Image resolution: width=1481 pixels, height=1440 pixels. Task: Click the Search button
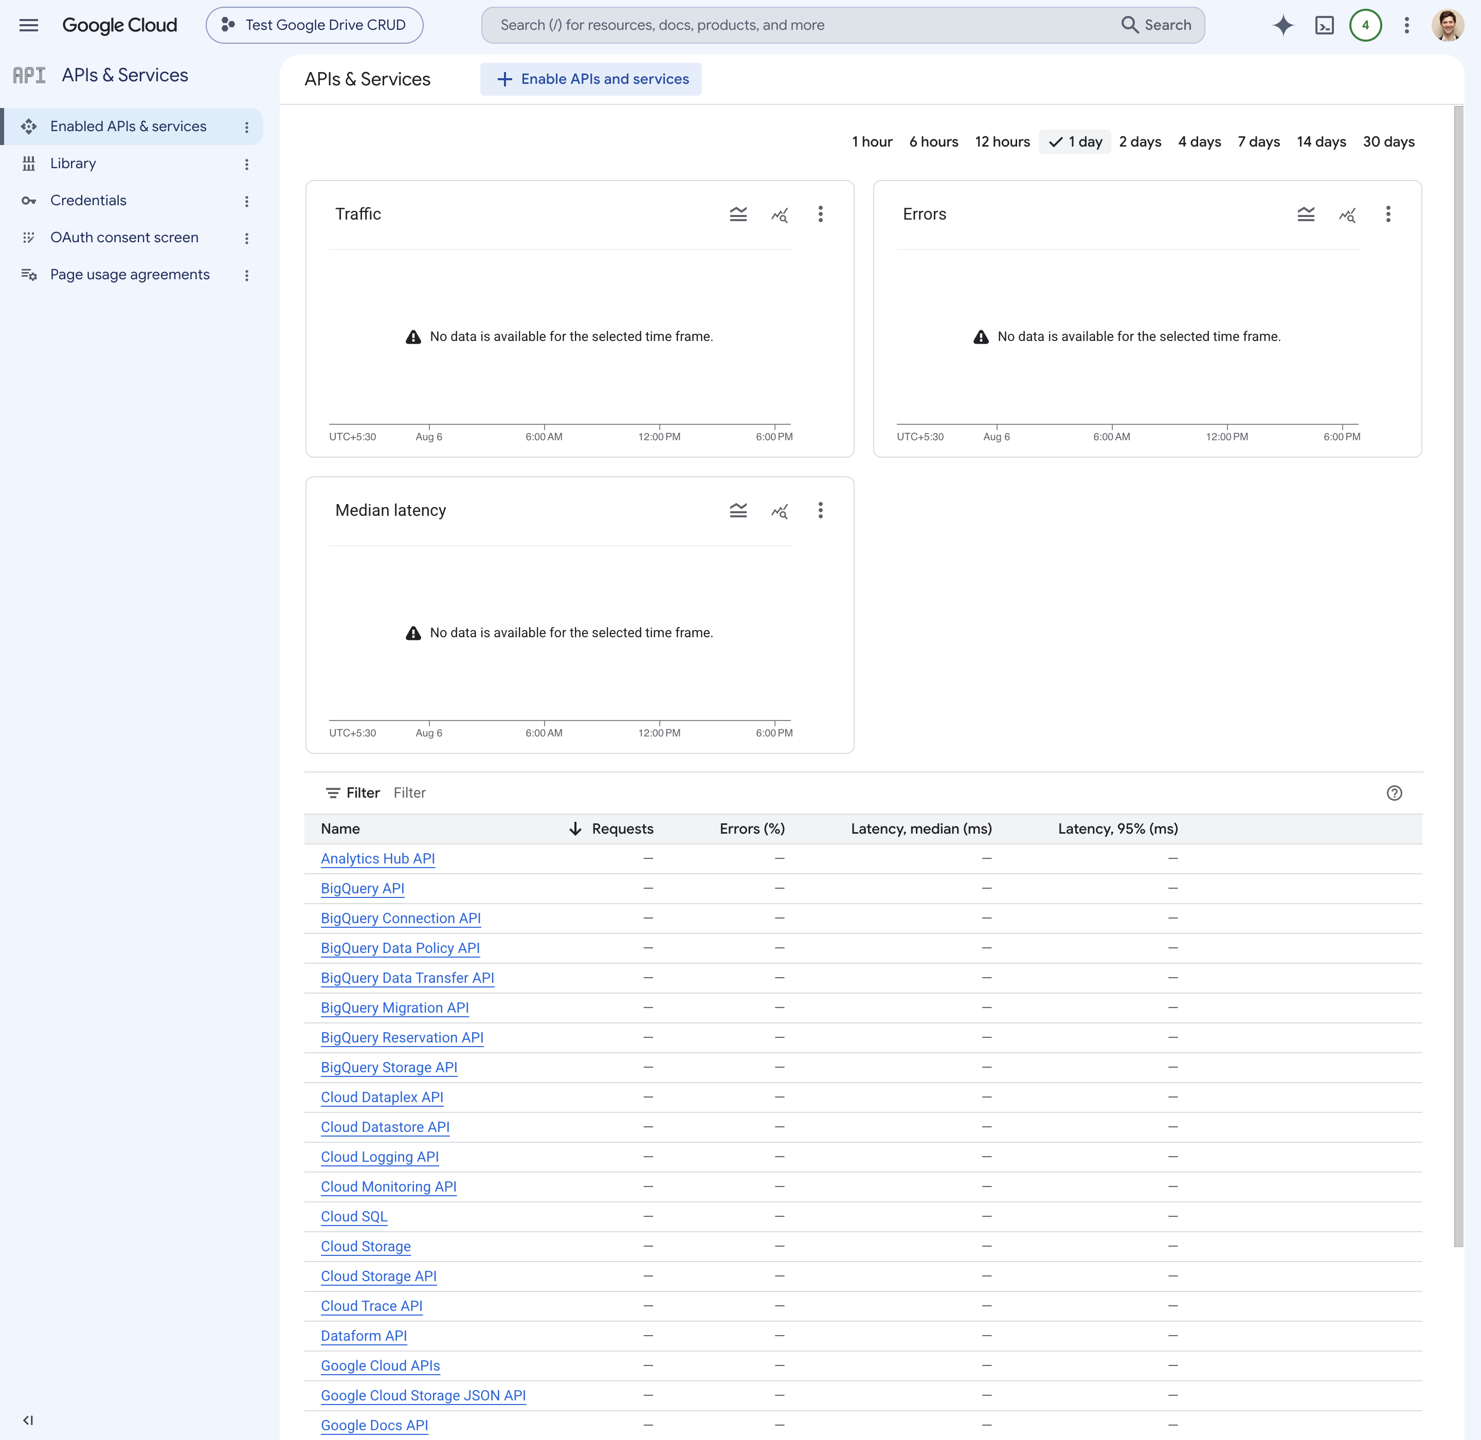click(1156, 25)
